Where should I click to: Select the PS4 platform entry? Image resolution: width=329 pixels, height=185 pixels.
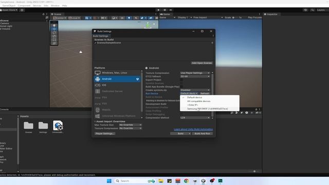[117, 98]
